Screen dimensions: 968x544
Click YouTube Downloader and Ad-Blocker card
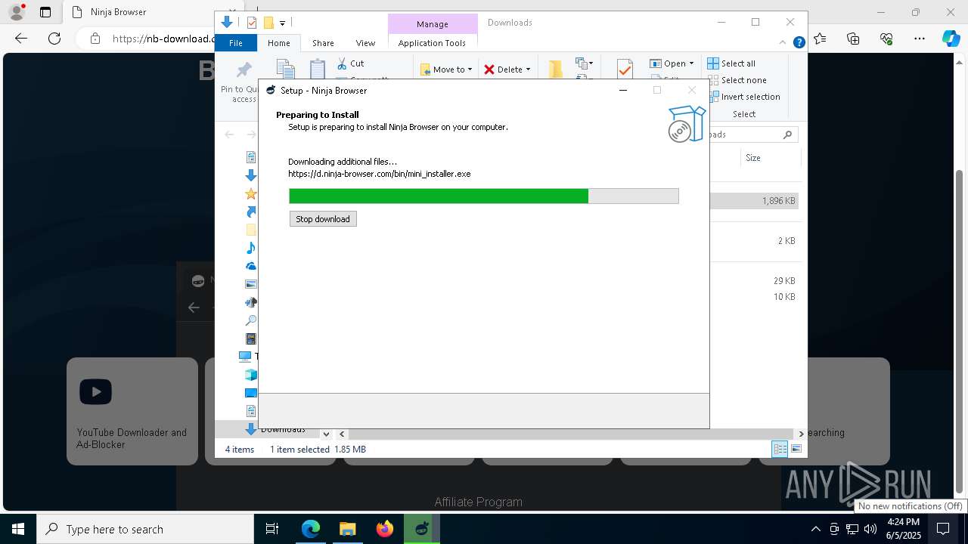132,411
